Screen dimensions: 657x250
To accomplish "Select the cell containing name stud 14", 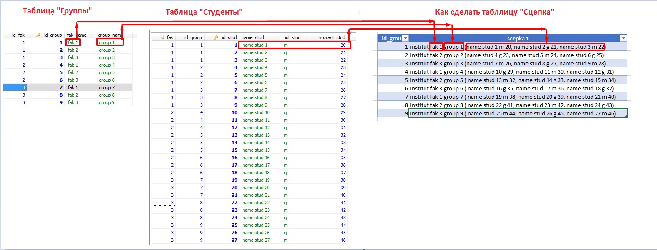I will (256, 142).
